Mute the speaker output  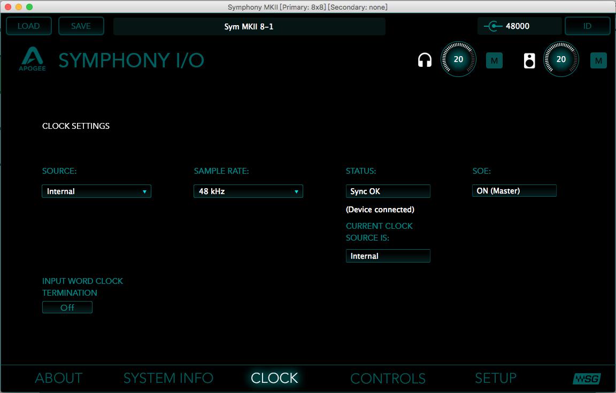tap(598, 60)
